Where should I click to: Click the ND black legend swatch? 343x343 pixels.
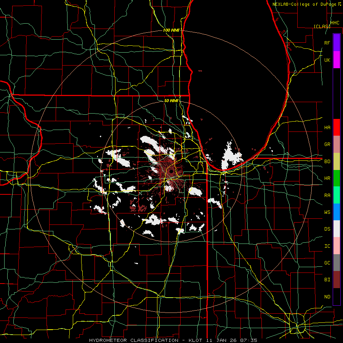pyautogui.click(x=337, y=297)
